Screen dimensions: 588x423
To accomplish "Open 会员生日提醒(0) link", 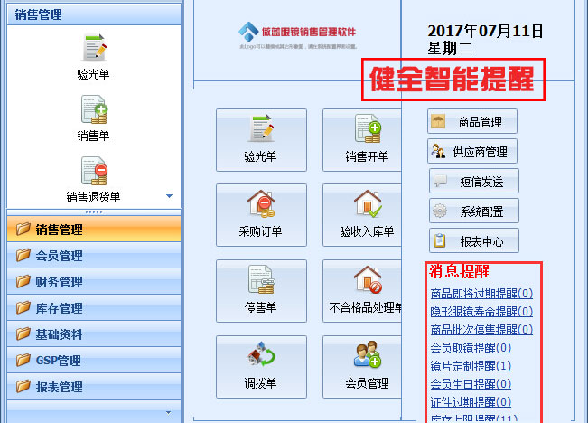I will click(x=471, y=384).
